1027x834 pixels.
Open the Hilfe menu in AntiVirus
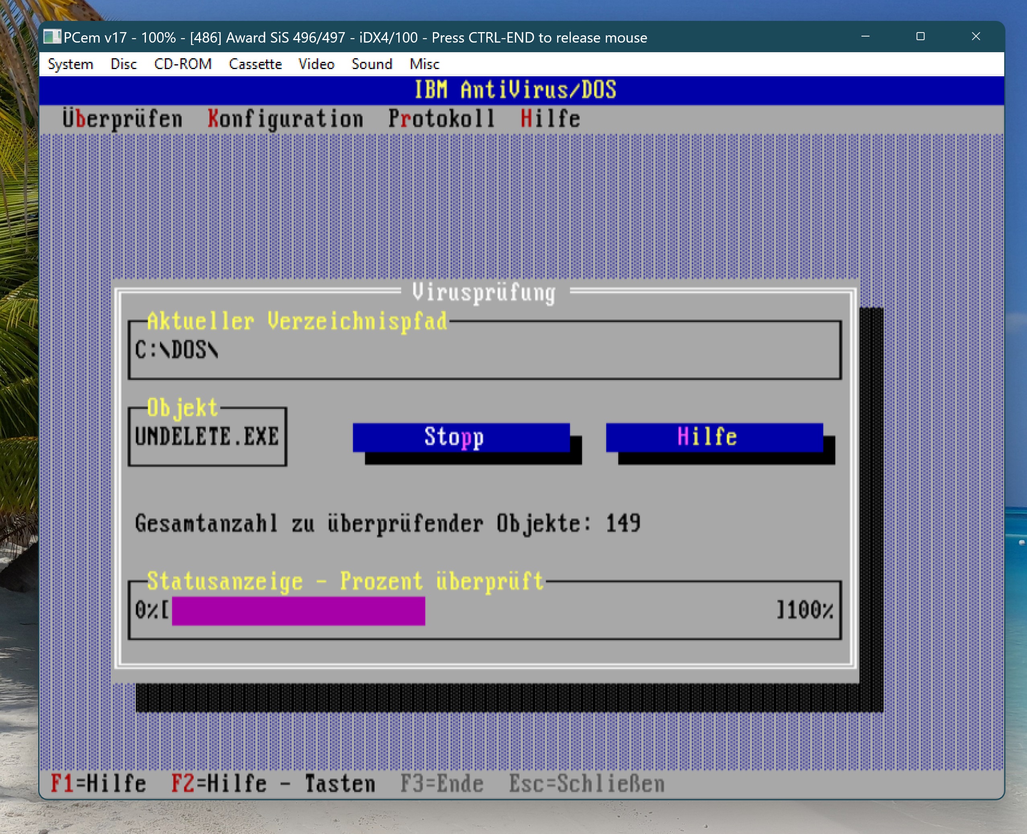551,119
